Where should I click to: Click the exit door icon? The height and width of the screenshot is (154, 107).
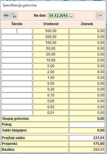[x=99, y=15]
